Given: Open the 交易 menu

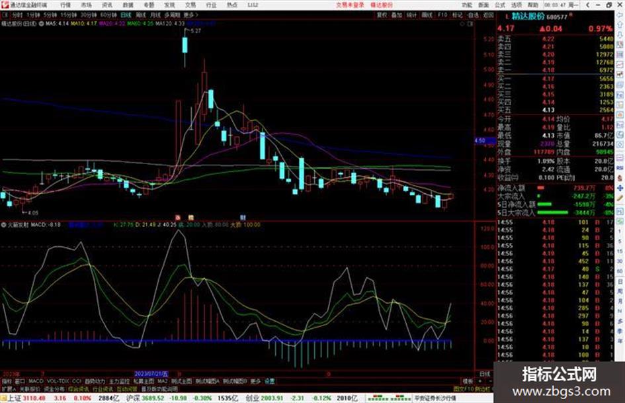Looking at the screenshot, I should (x=190, y=5).
